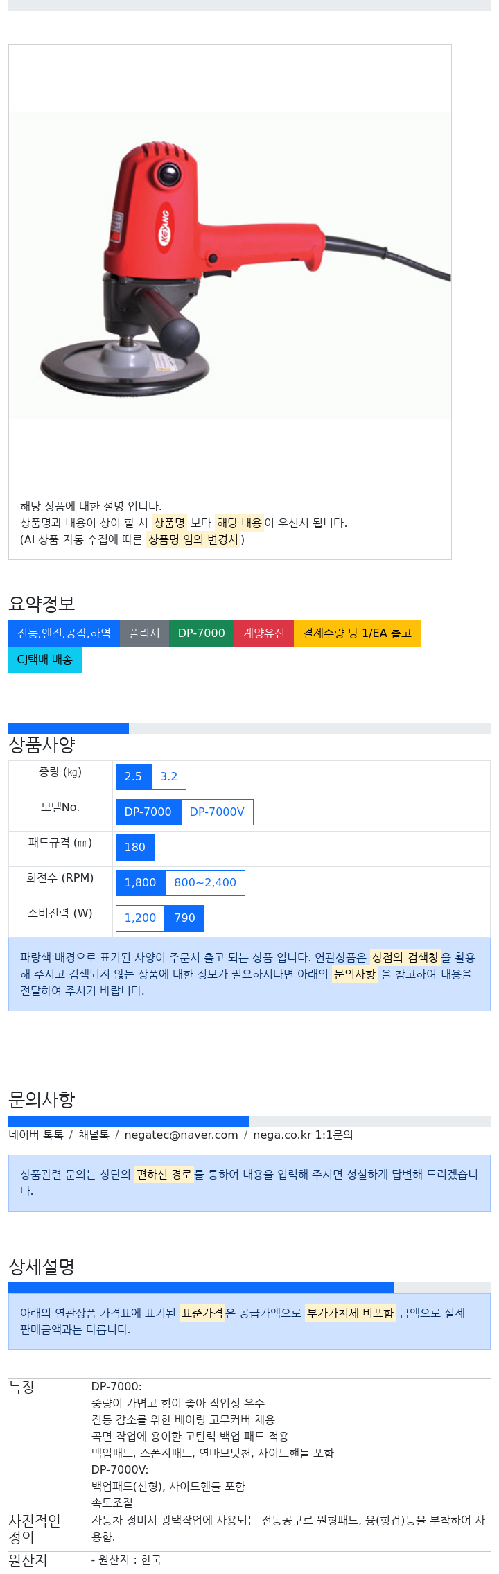Viewport: 499px width, 1574px height.
Task: Select model DP-7000V option
Action: click(217, 812)
